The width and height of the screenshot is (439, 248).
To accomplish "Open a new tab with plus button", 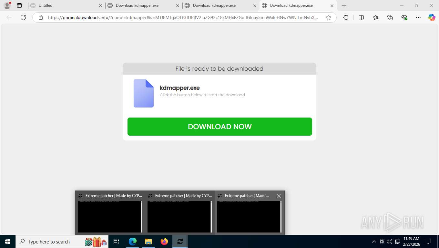I will point(344,5).
